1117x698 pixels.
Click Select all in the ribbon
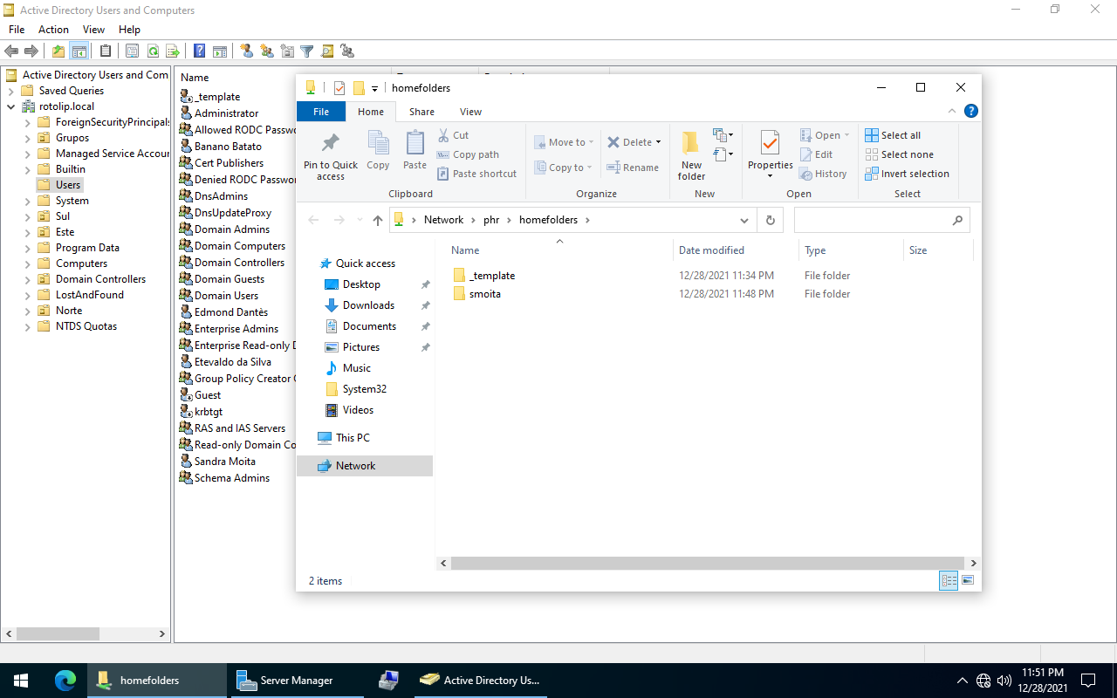point(899,134)
